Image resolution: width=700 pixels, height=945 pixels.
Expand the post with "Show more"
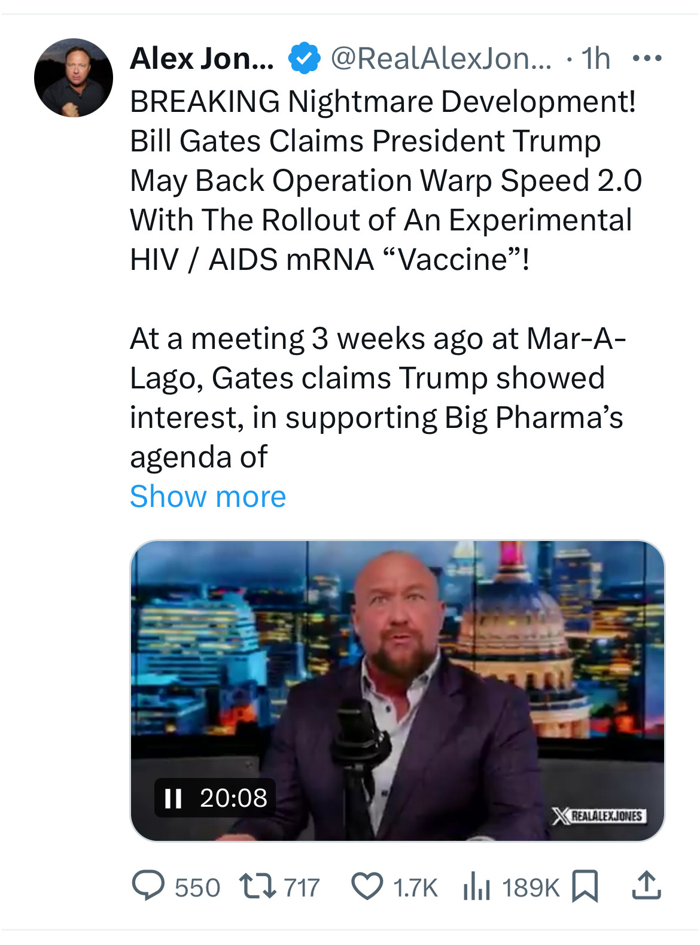[208, 497]
